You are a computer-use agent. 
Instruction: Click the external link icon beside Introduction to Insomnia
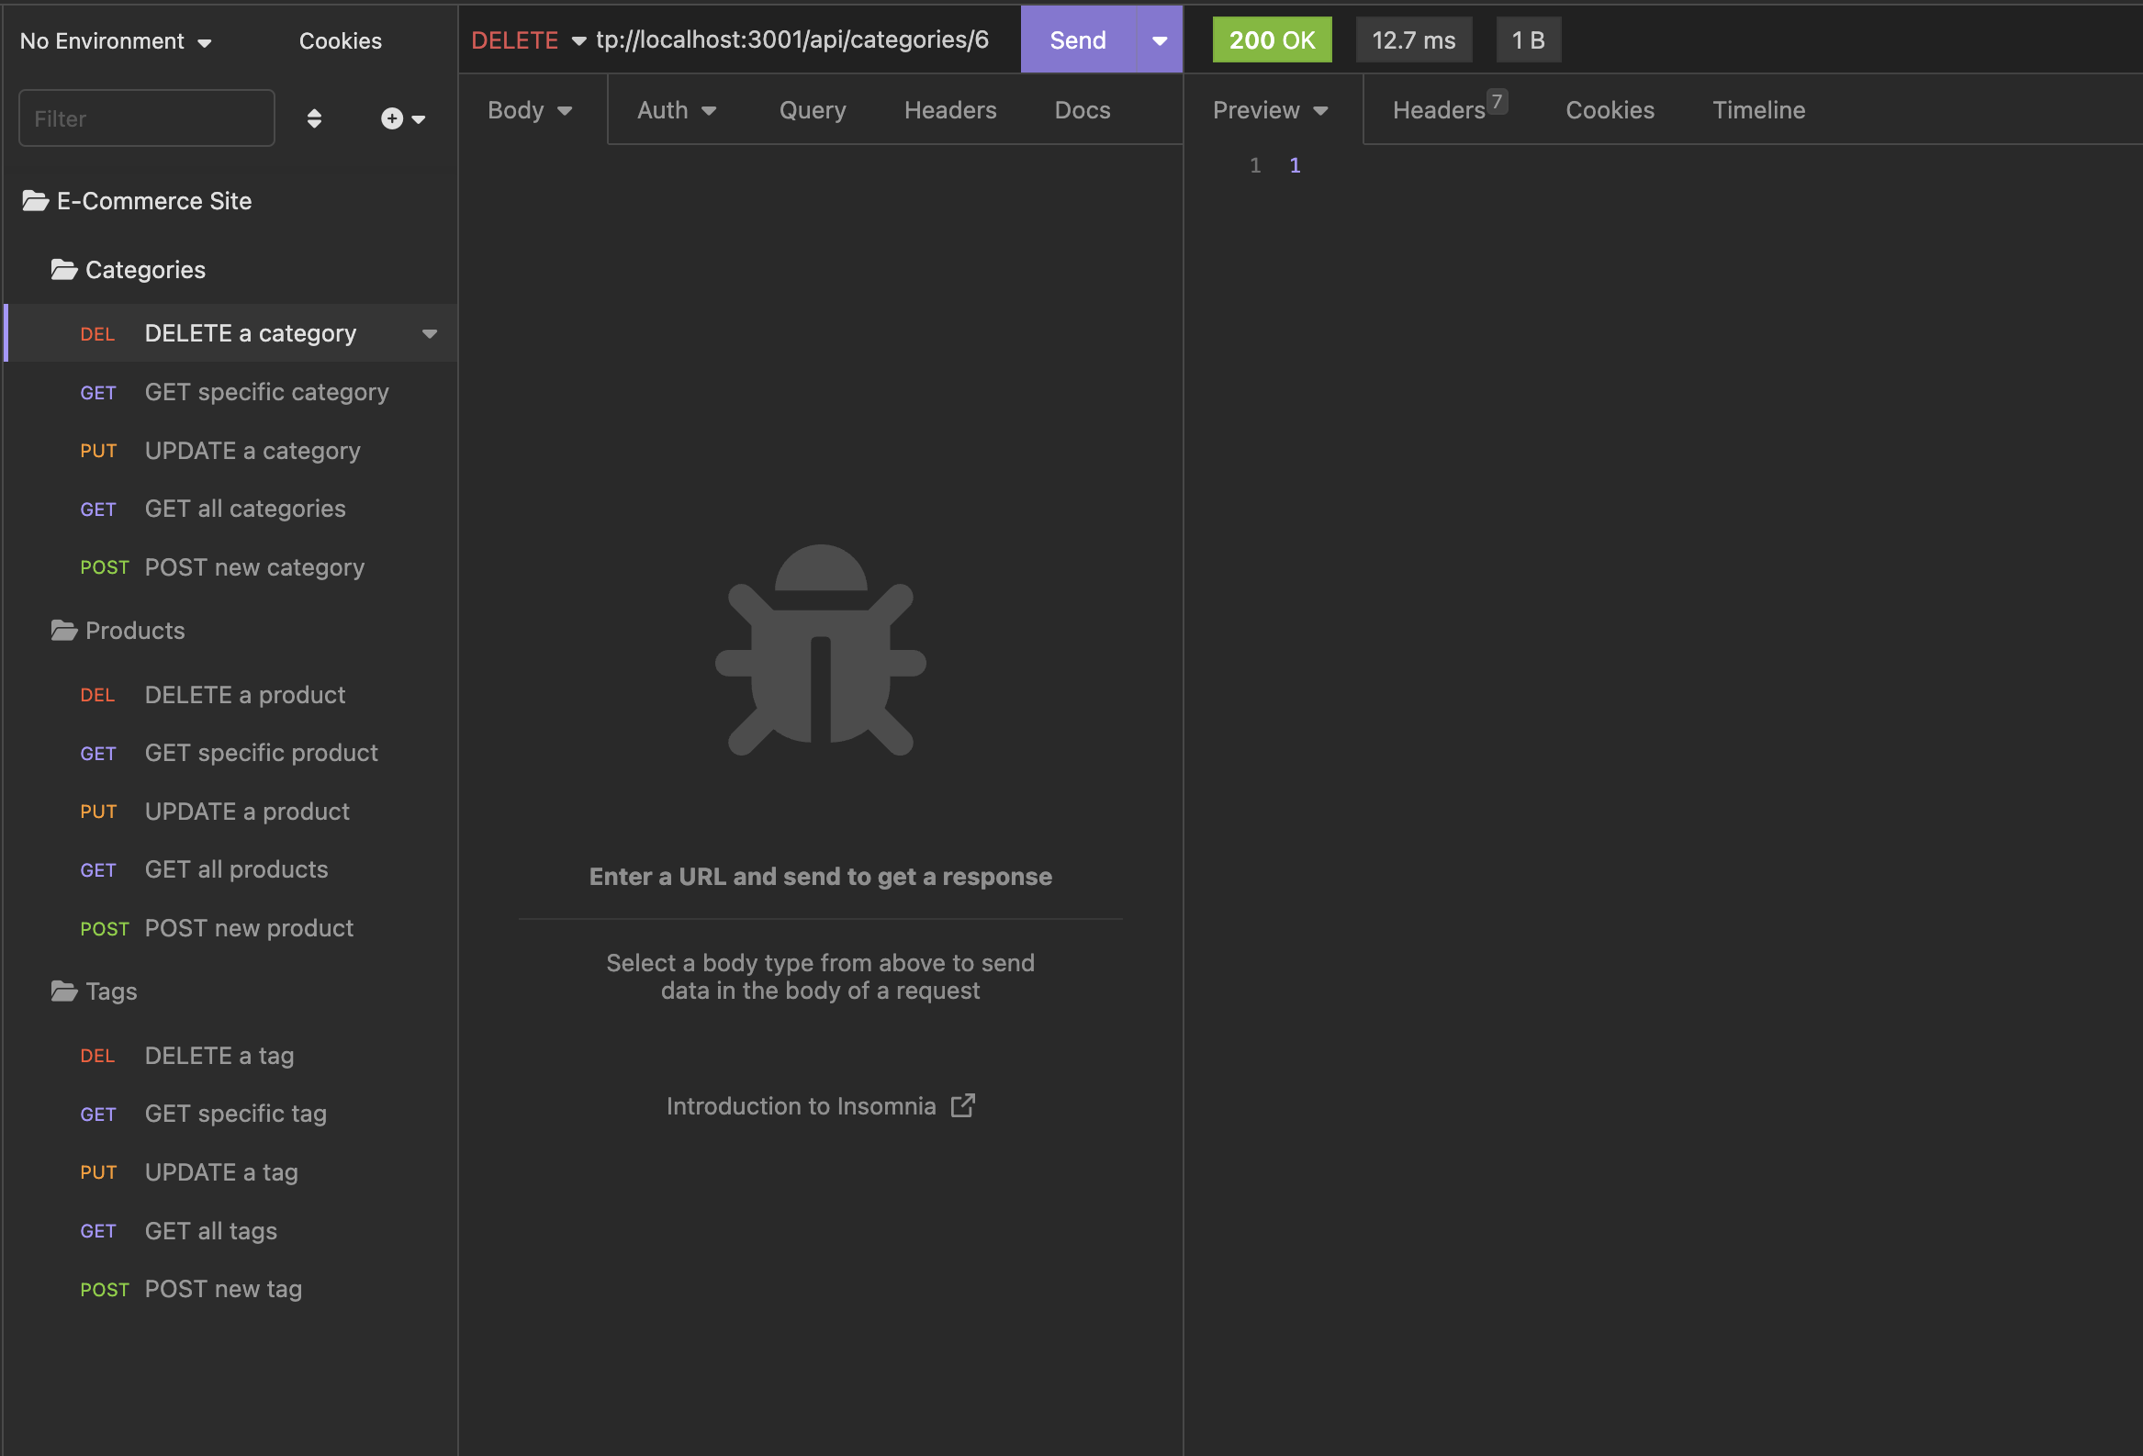pos(963,1104)
